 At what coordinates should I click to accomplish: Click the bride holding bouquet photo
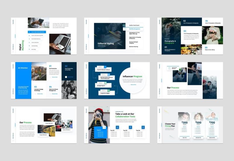click(213, 35)
